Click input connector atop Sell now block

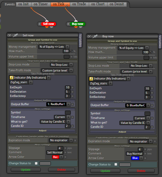tap(47, 21)
